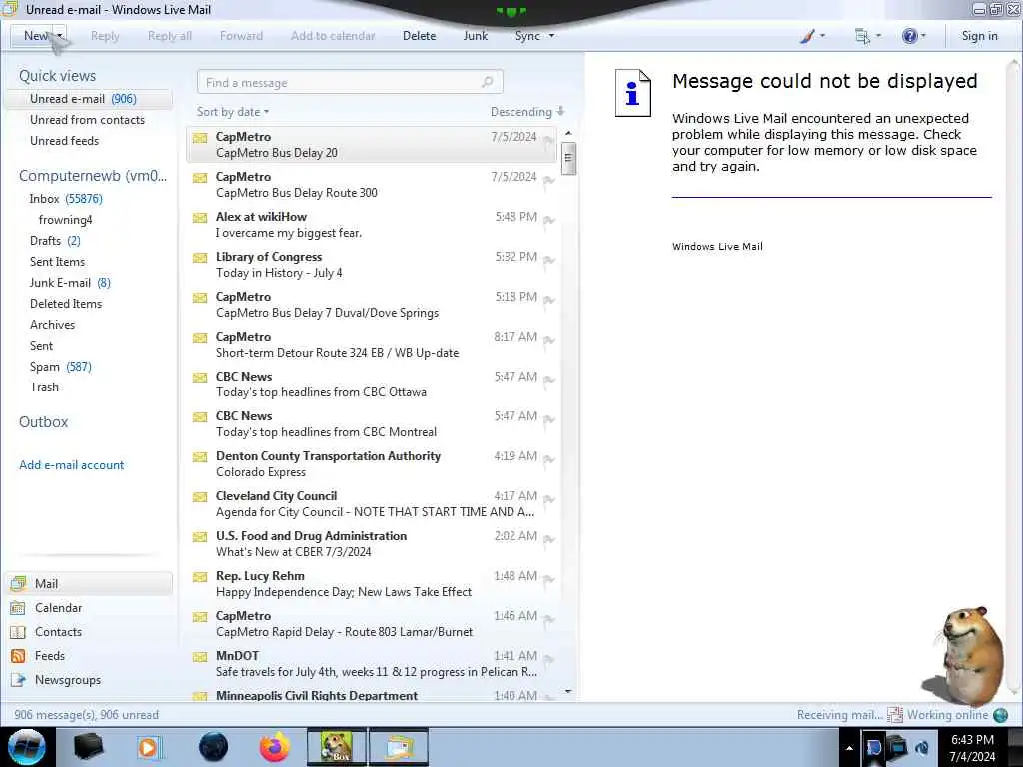Click taskbar clock showing 6:43 PM

coord(972,747)
